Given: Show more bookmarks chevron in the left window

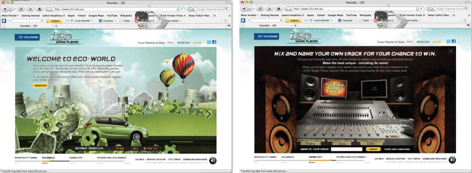Looking at the screenshot, I should (x=229, y=15).
